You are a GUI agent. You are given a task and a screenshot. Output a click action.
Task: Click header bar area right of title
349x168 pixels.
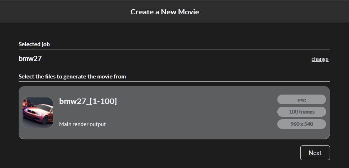[274, 11]
